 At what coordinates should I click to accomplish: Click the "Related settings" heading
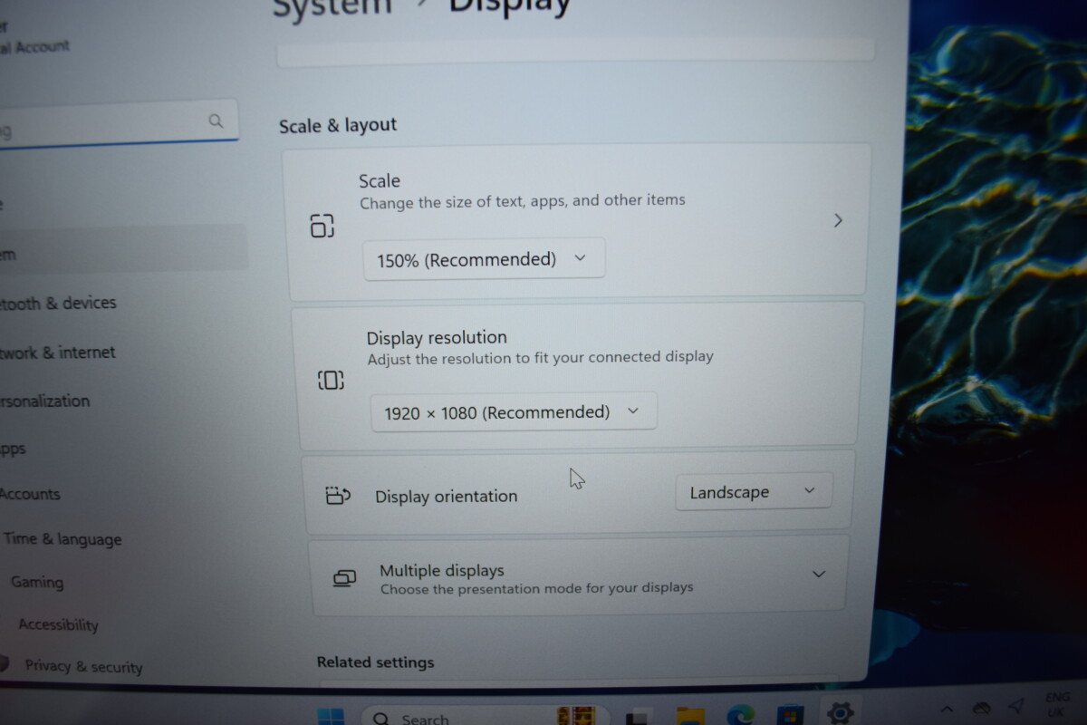pos(376,662)
